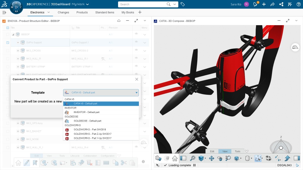Click the Share arrow icon in top bar
This screenshot has width=303, height=170.
point(272,4)
